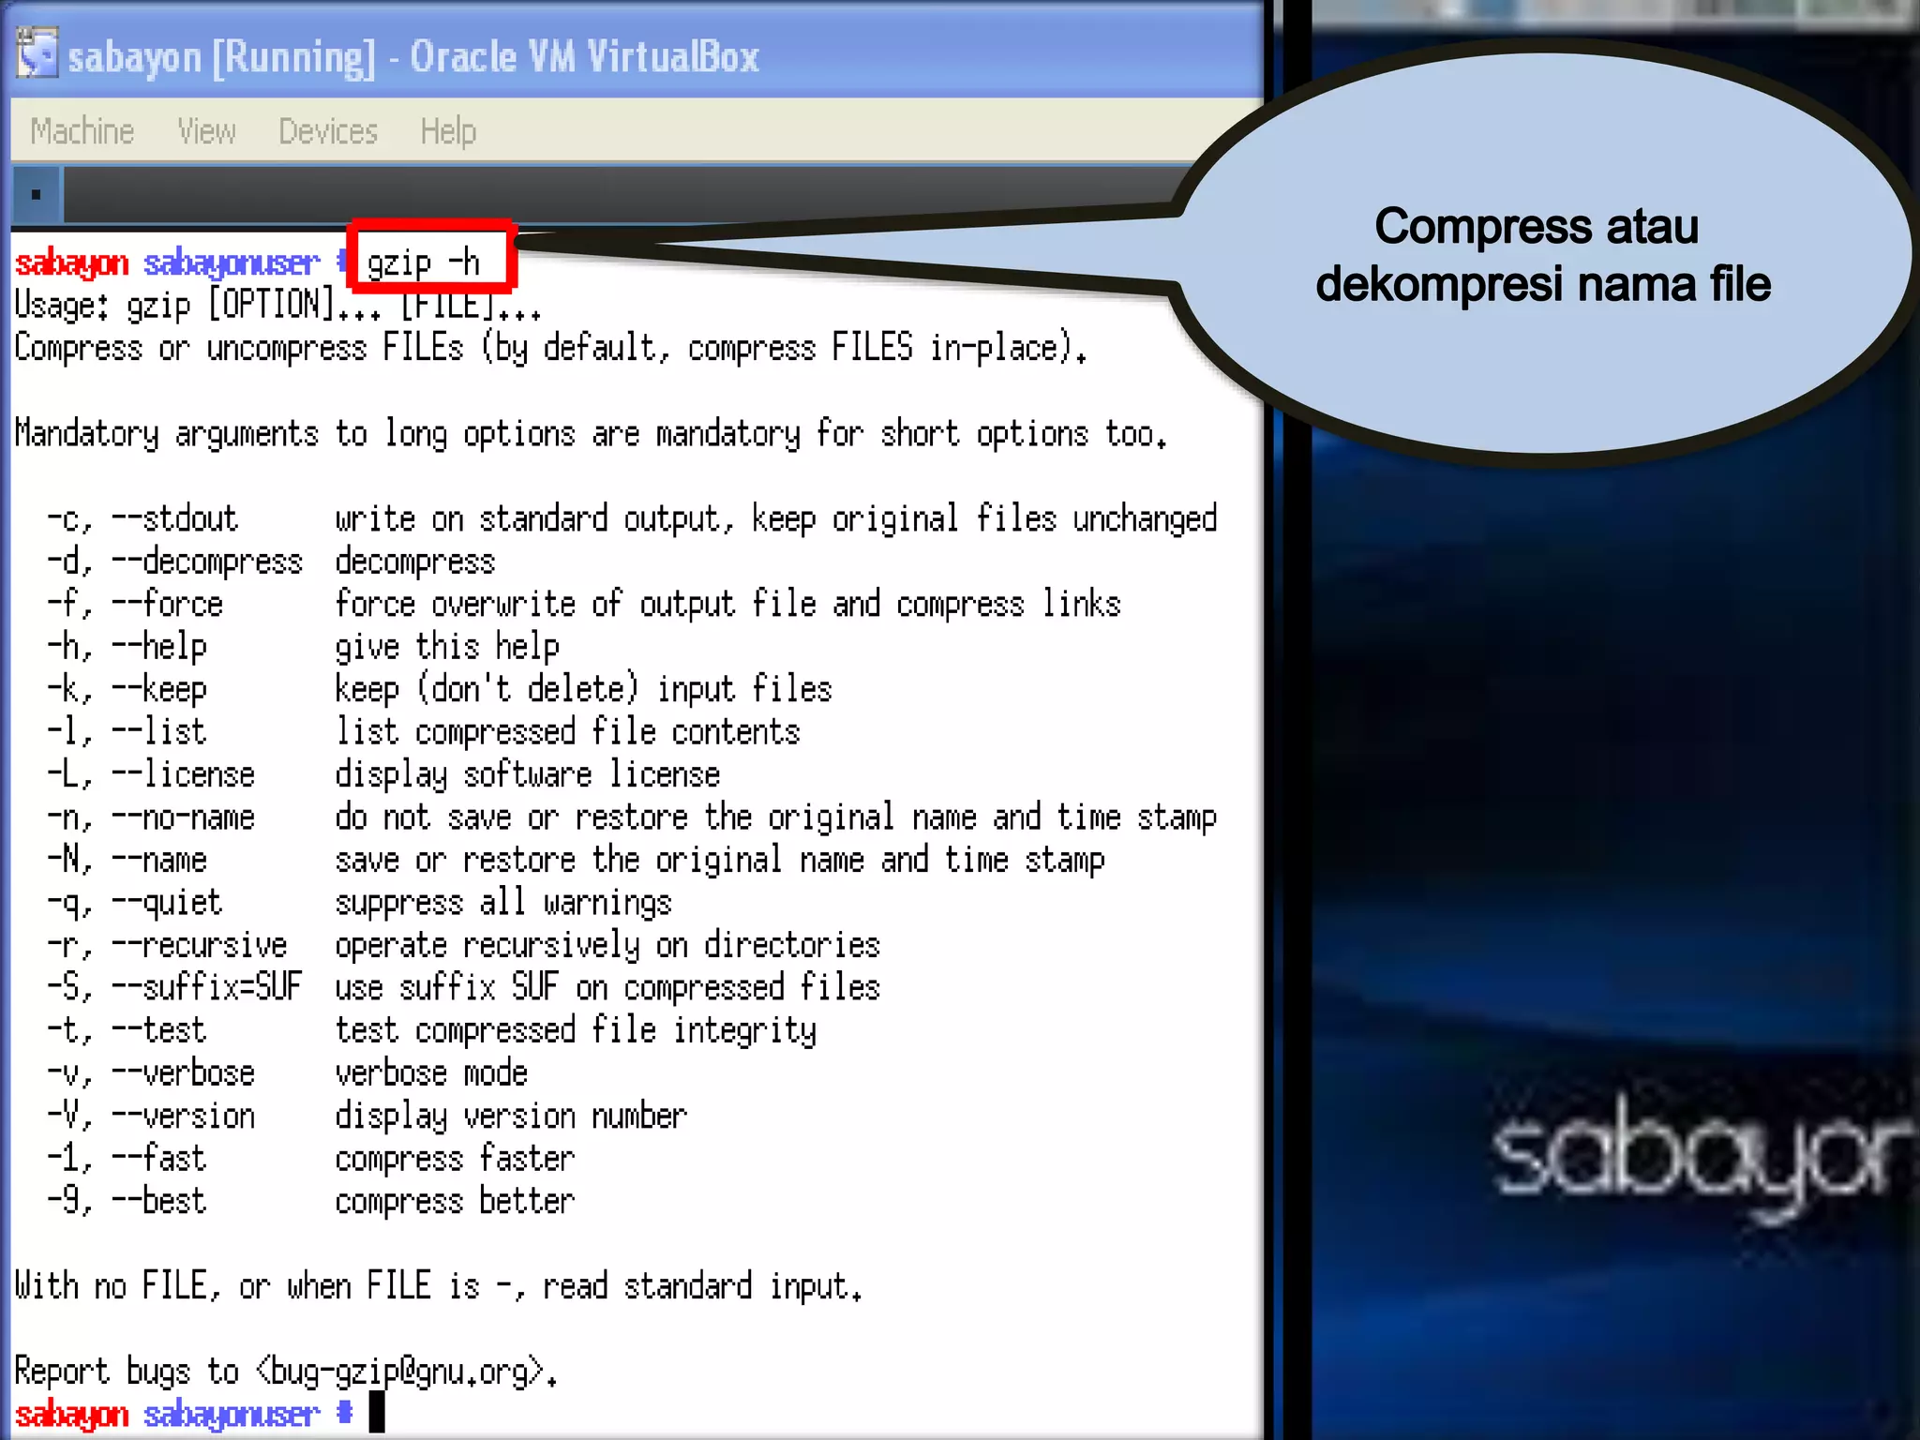The image size is (1920, 1440).
Task: Click the '--verbose' option text
Action: pyautogui.click(x=183, y=1073)
